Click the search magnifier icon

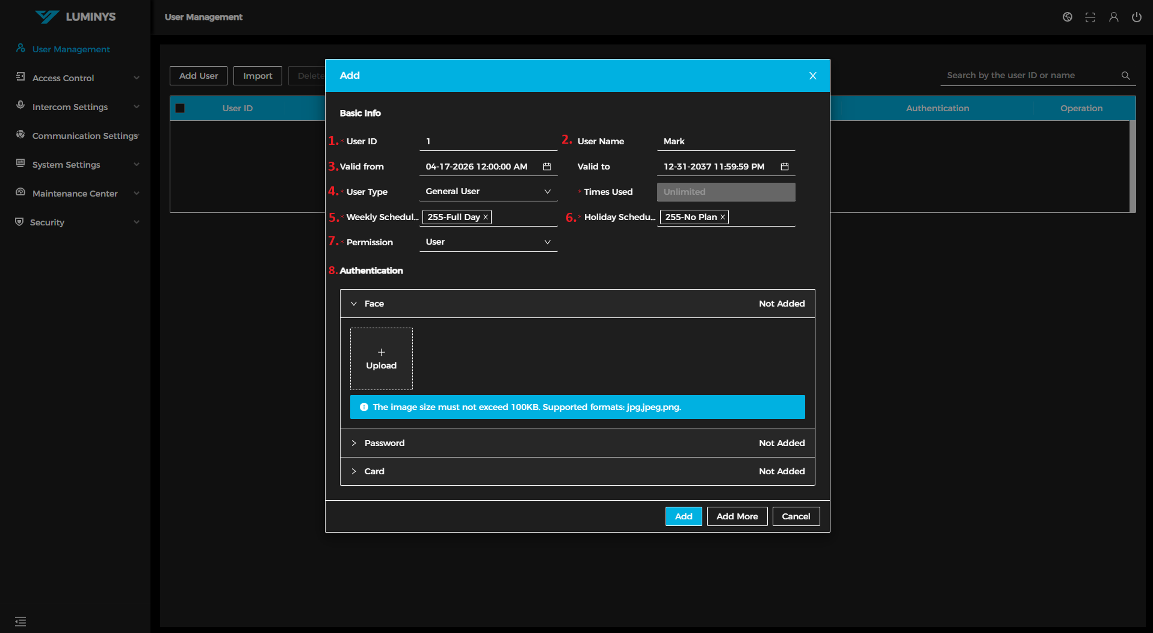click(x=1125, y=76)
